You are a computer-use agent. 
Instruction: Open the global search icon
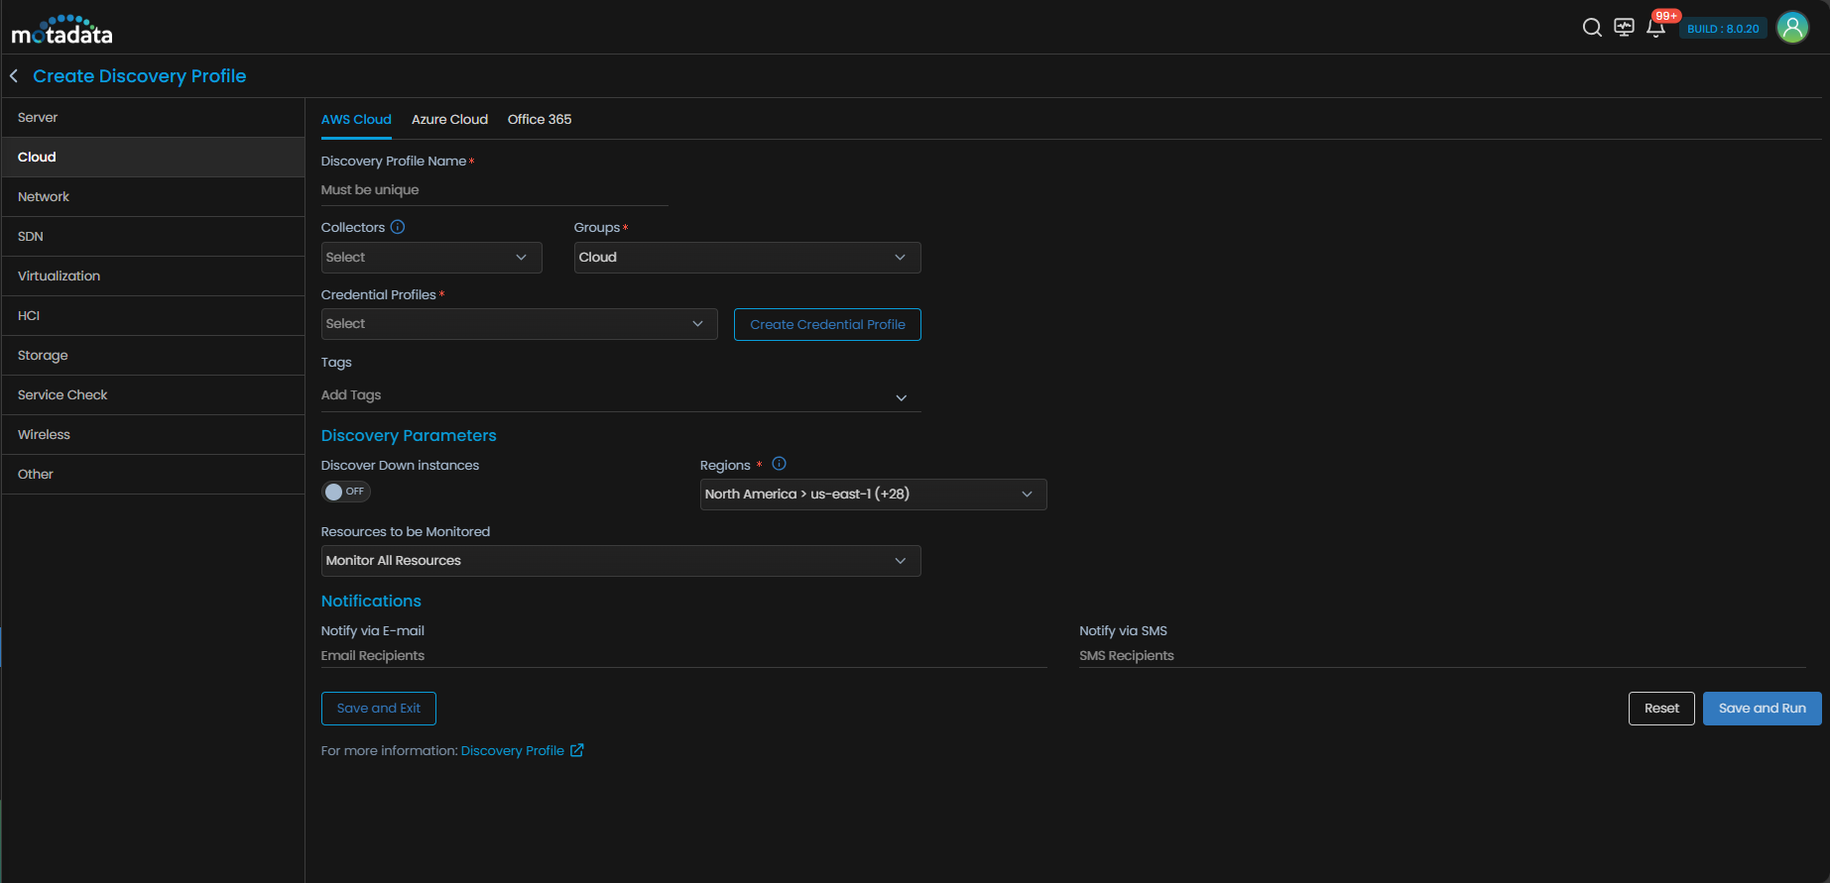[1592, 28]
